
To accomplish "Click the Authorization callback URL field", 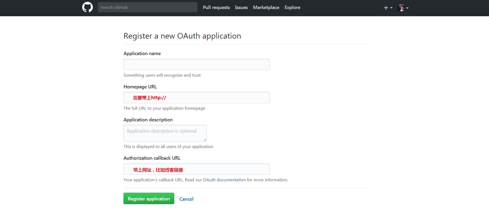I will click(x=196, y=169).
